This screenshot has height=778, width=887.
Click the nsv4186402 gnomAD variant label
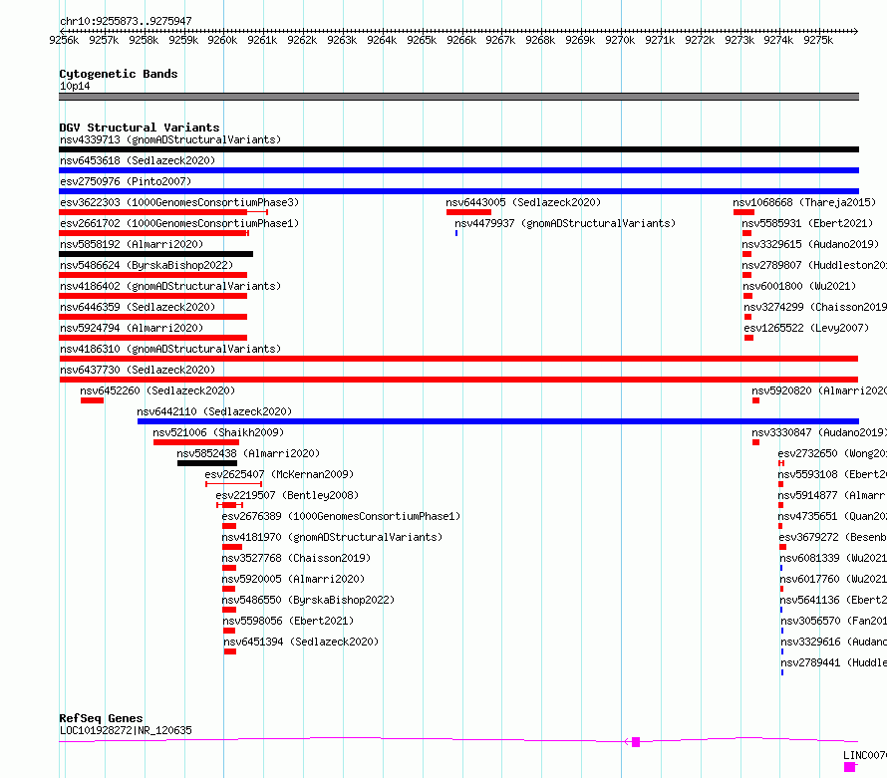coord(170,286)
